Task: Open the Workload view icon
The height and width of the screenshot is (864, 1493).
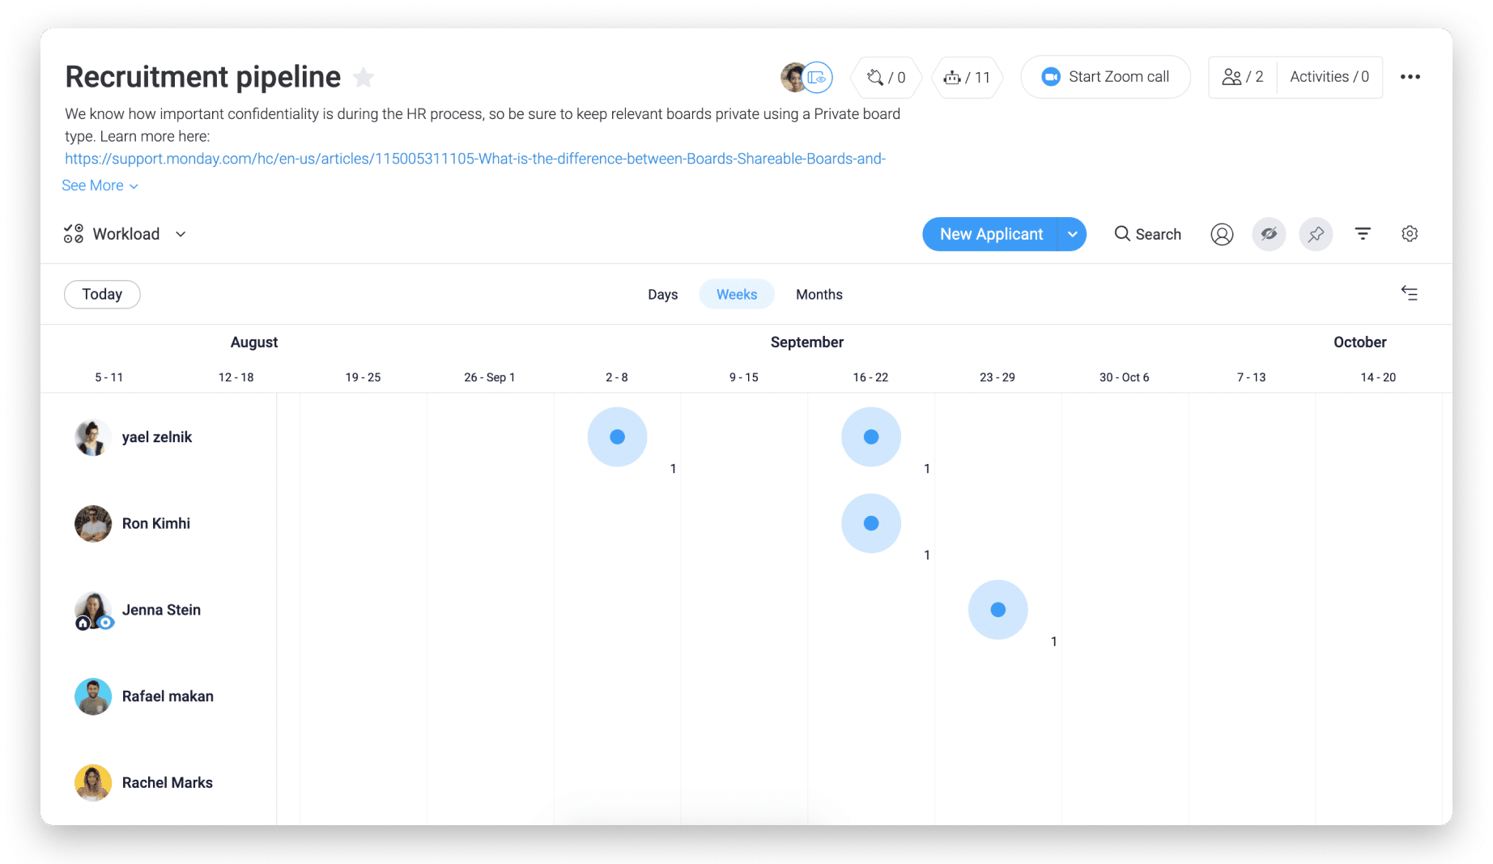Action: tap(72, 234)
